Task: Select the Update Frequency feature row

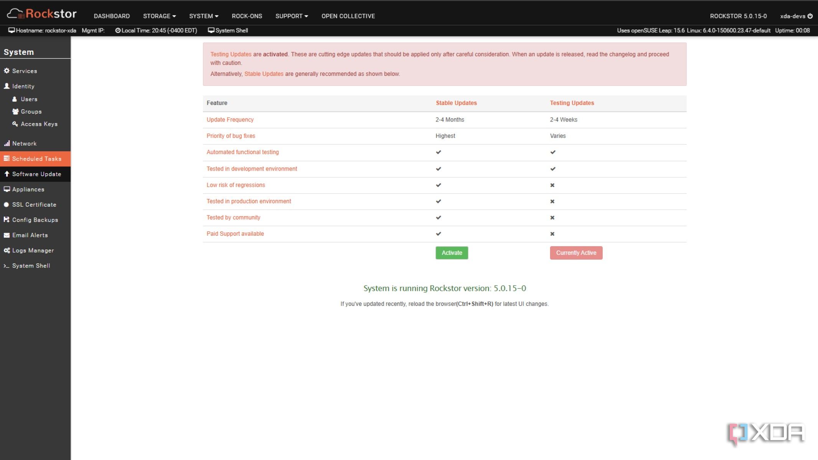Action: (x=444, y=120)
